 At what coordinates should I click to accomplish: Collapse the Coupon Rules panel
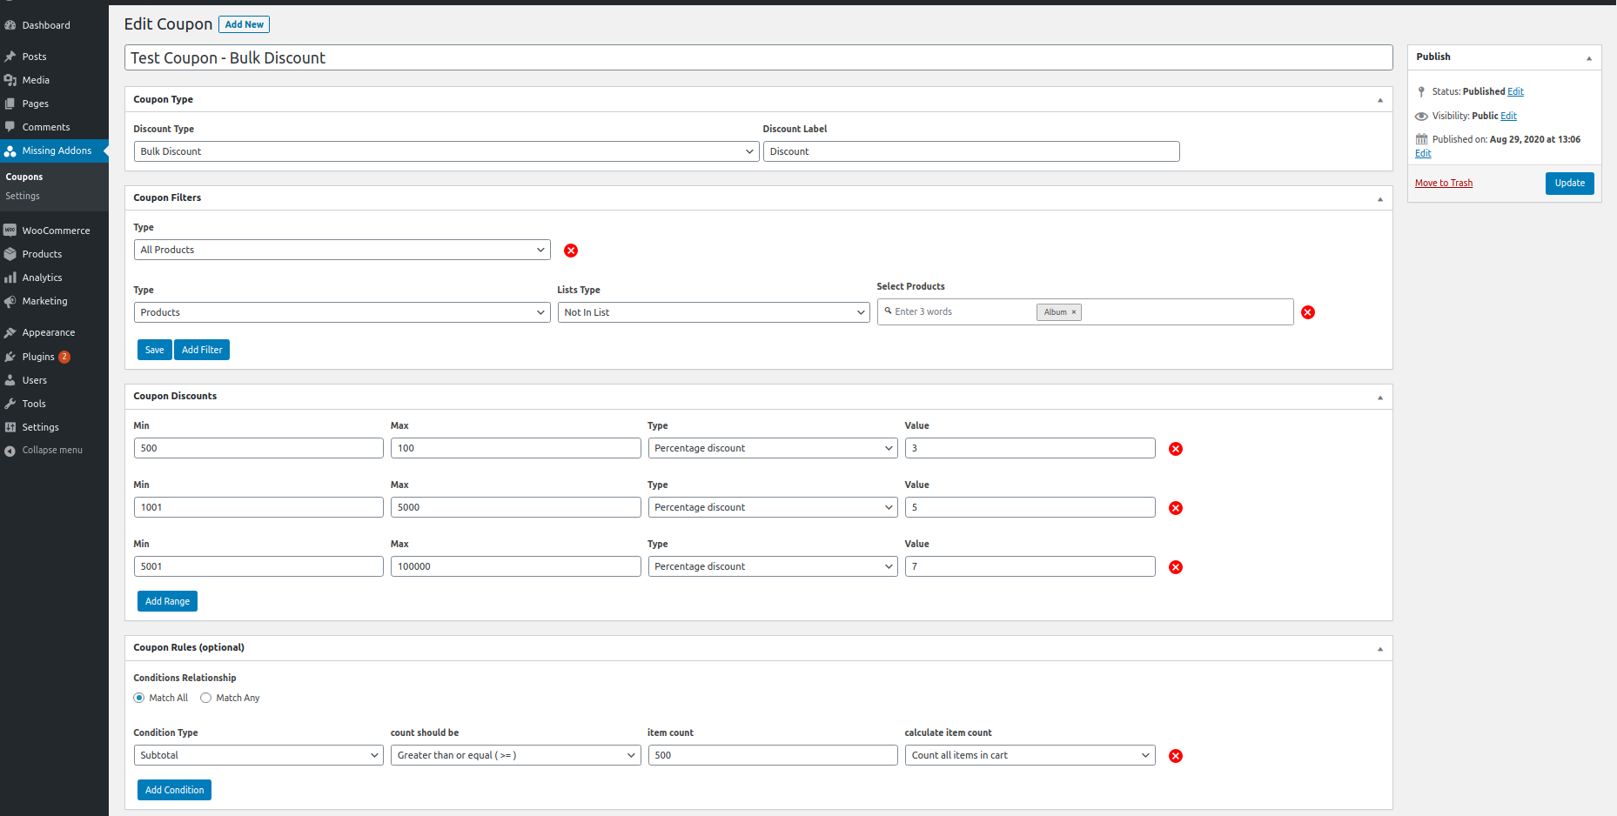(x=1380, y=649)
